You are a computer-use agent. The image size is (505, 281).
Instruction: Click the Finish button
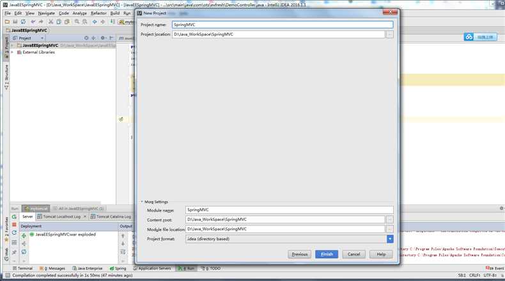[x=327, y=254]
